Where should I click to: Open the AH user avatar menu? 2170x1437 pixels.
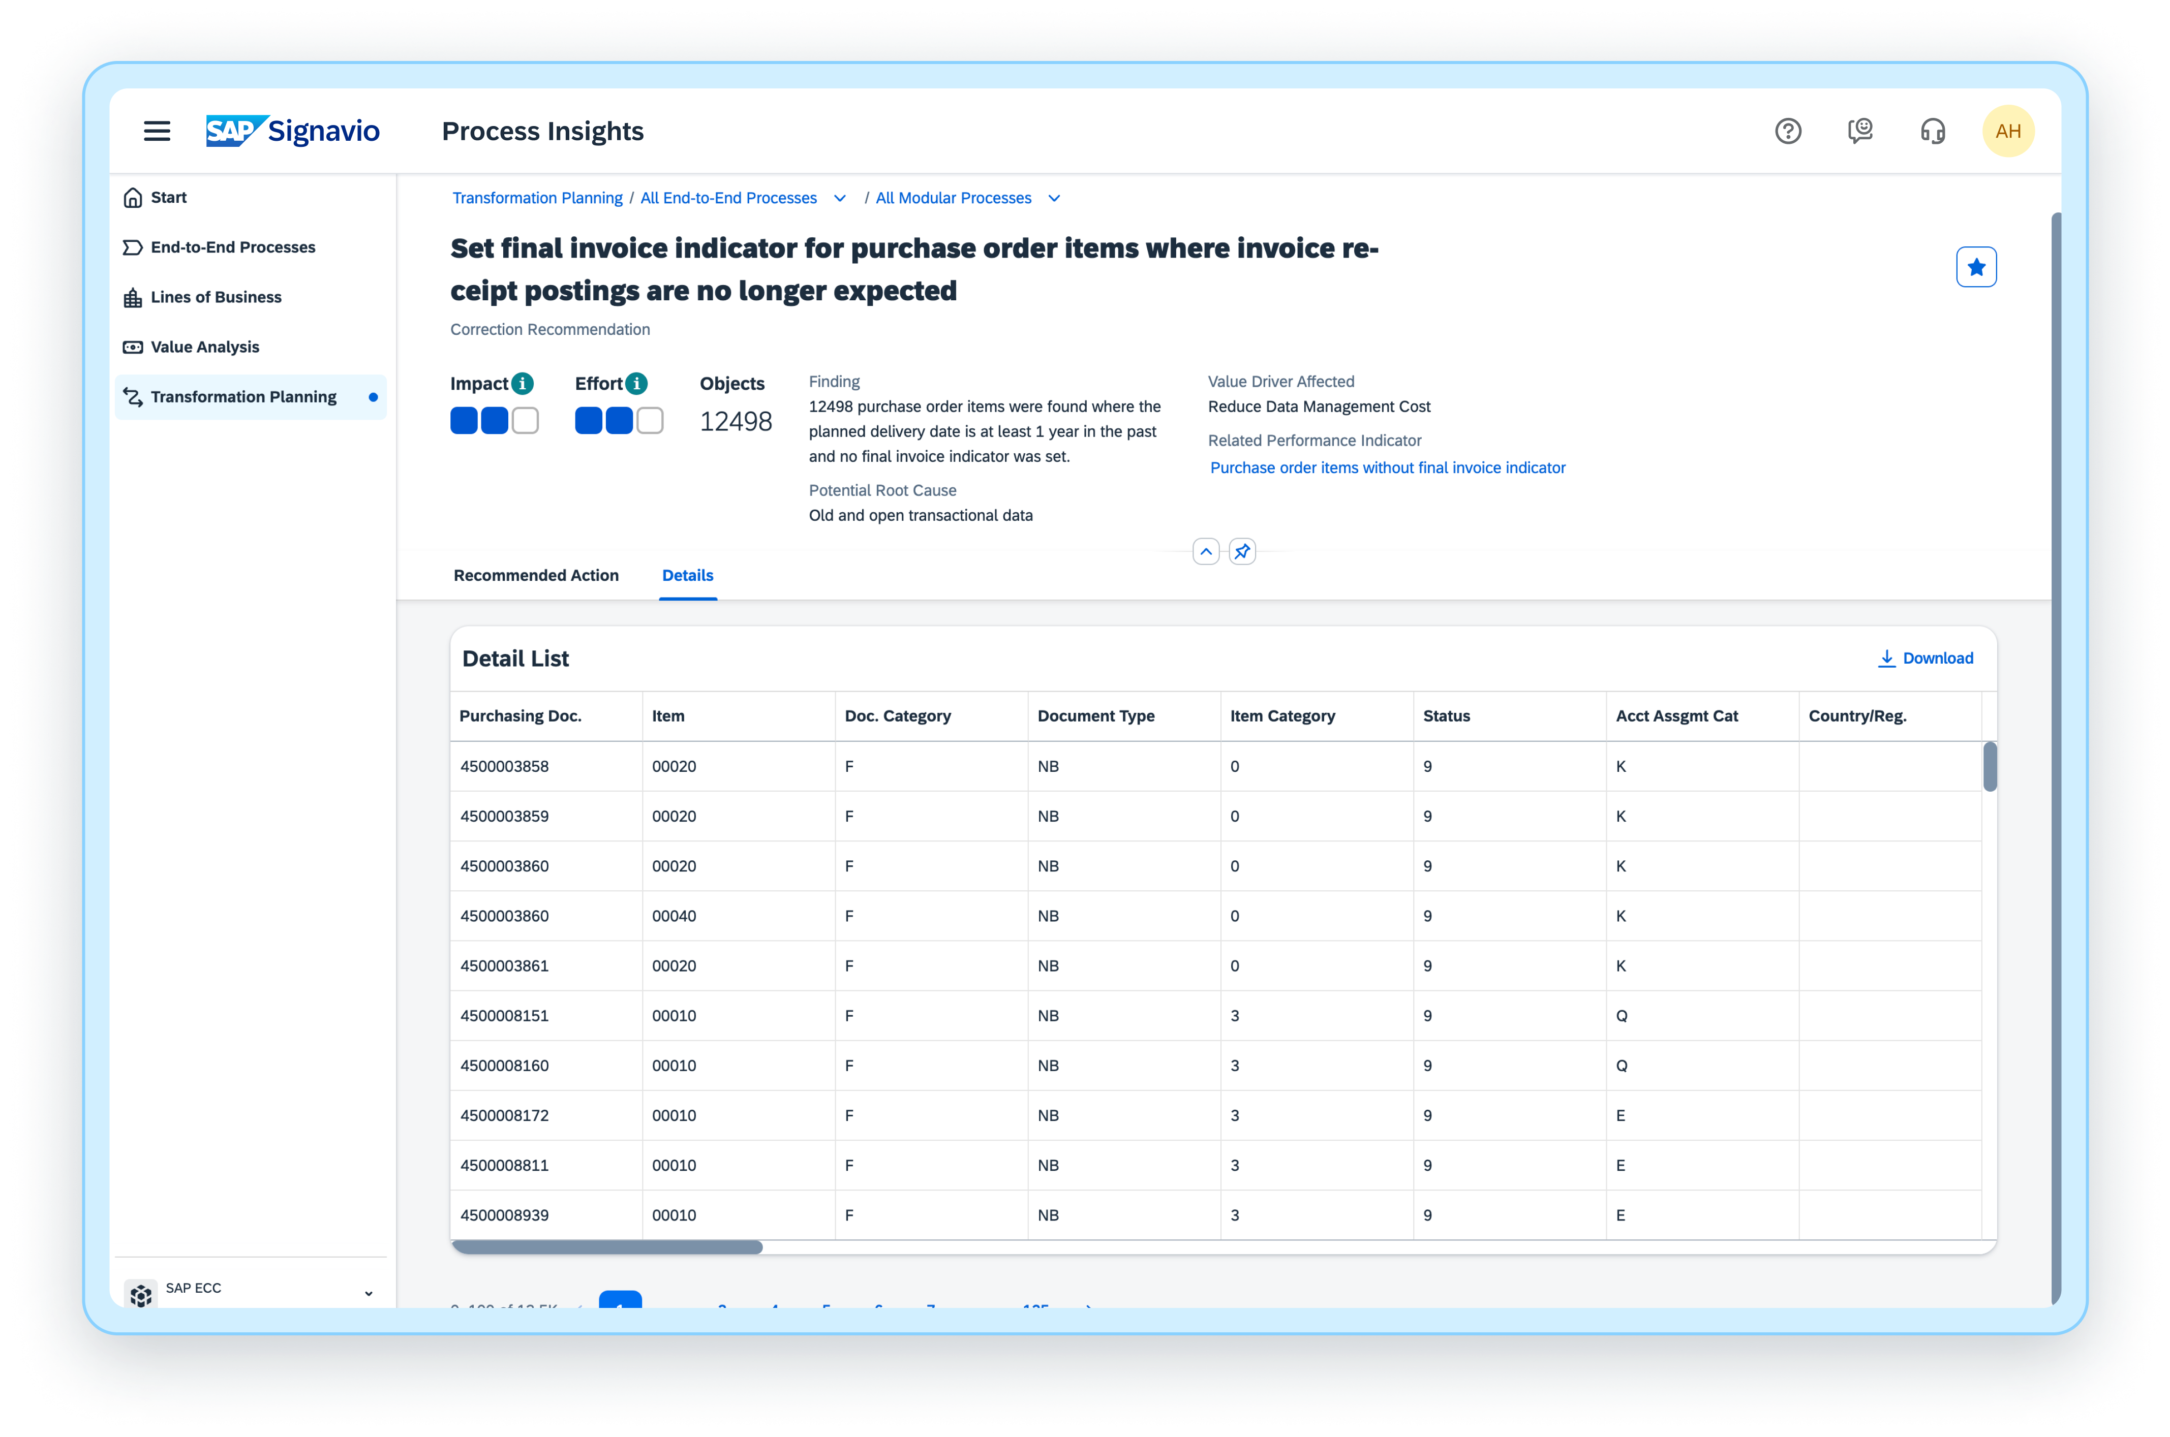[2008, 131]
